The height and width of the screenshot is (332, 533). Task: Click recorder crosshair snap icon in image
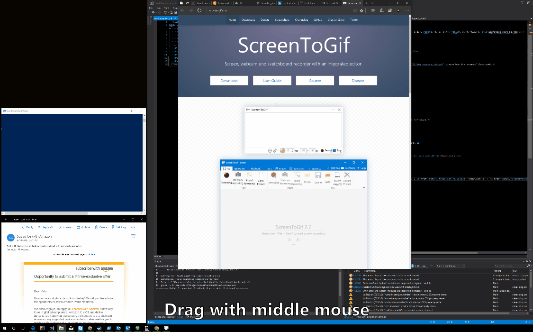point(270,150)
